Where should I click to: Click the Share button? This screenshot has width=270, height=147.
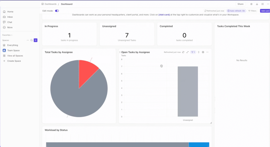click(x=240, y=4)
